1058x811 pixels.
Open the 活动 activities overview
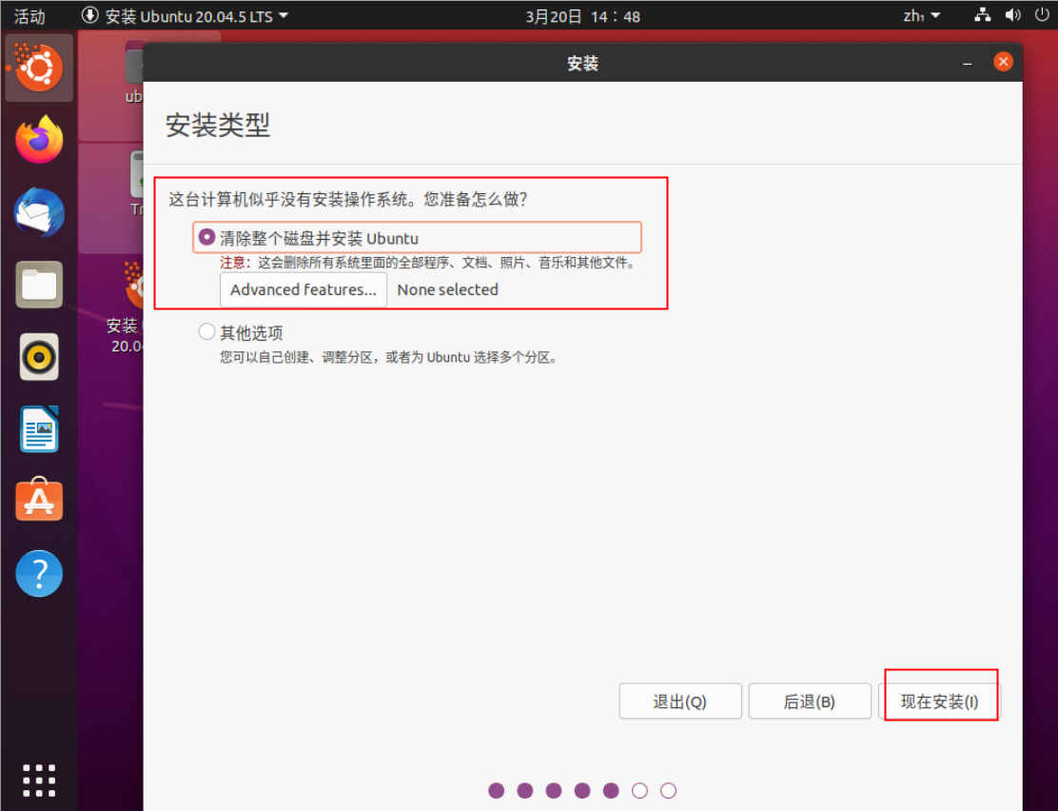(x=29, y=16)
